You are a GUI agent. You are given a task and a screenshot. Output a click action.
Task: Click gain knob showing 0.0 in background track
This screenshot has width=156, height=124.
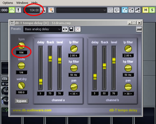pos(5,91)
